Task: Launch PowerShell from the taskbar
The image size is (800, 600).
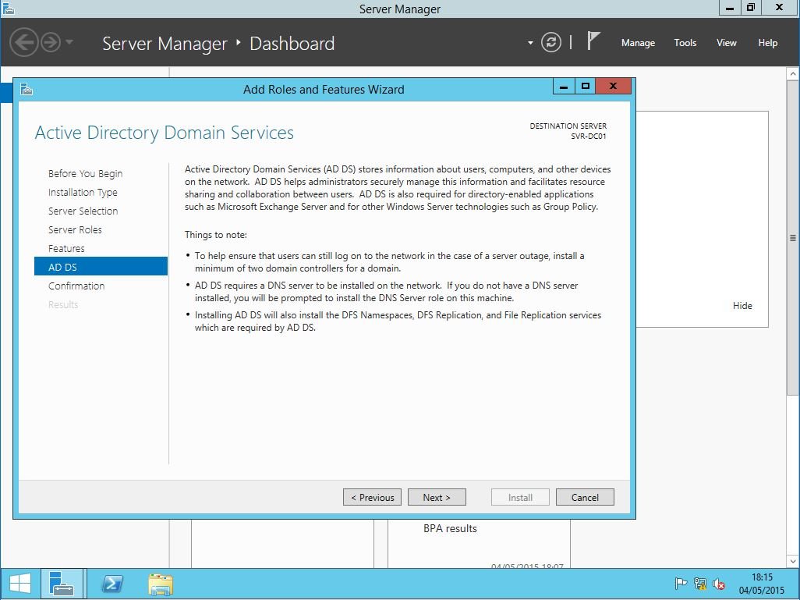Action: click(112, 584)
